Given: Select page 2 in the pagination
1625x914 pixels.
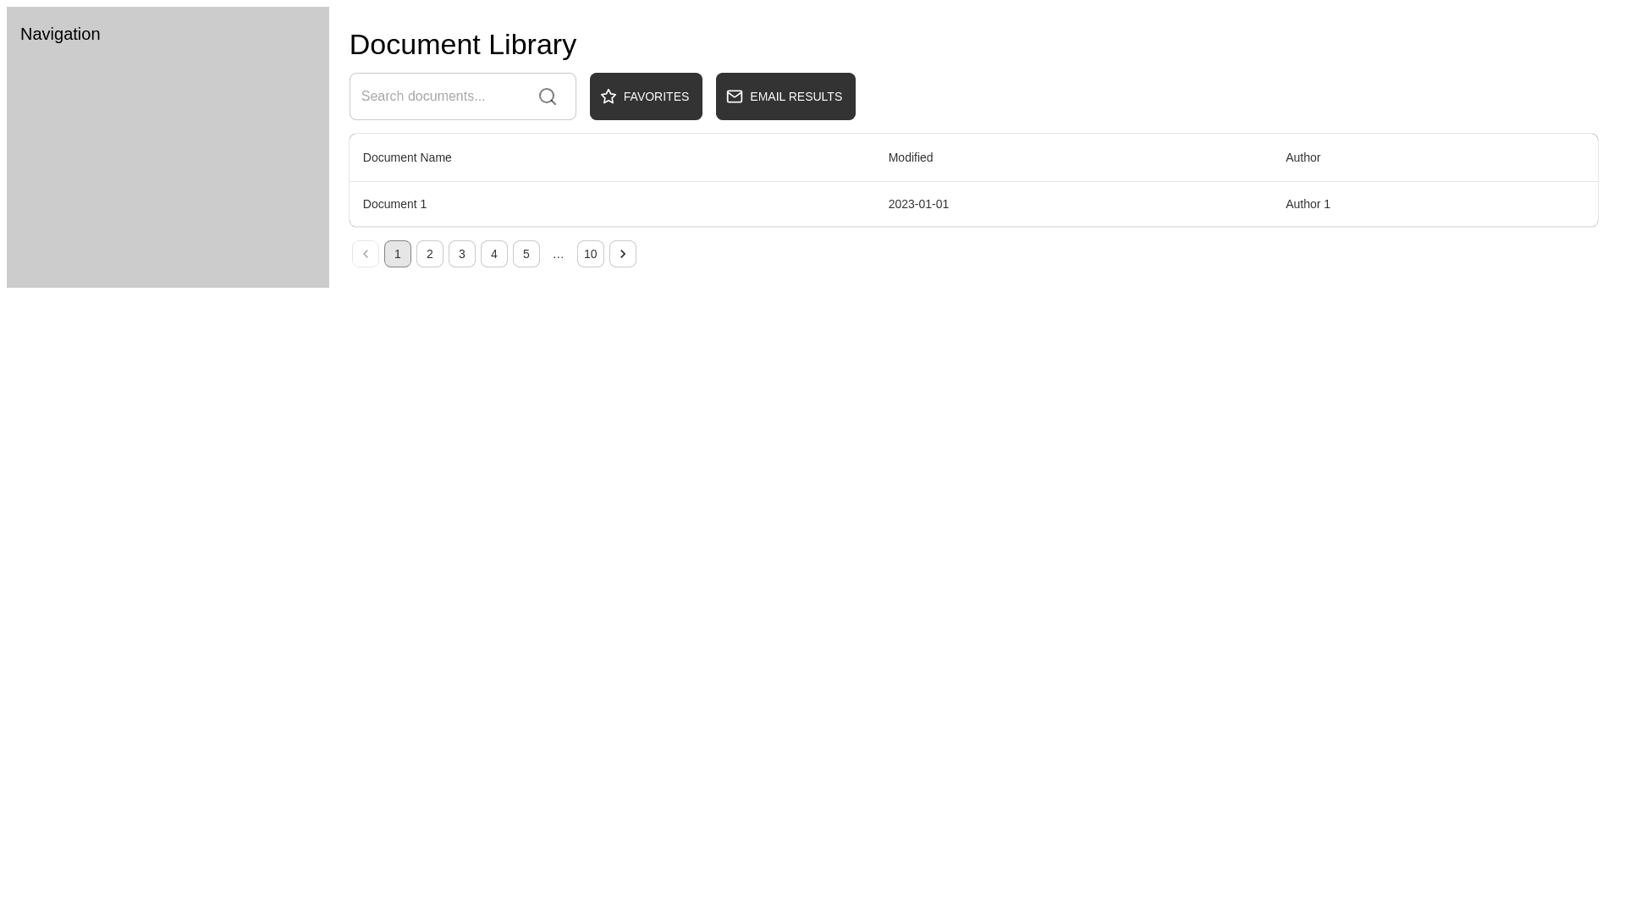Looking at the screenshot, I should [429, 254].
